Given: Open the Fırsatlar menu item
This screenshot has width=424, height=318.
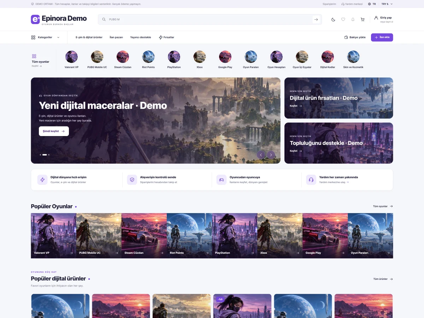Looking at the screenshot, I should (166, 37).
